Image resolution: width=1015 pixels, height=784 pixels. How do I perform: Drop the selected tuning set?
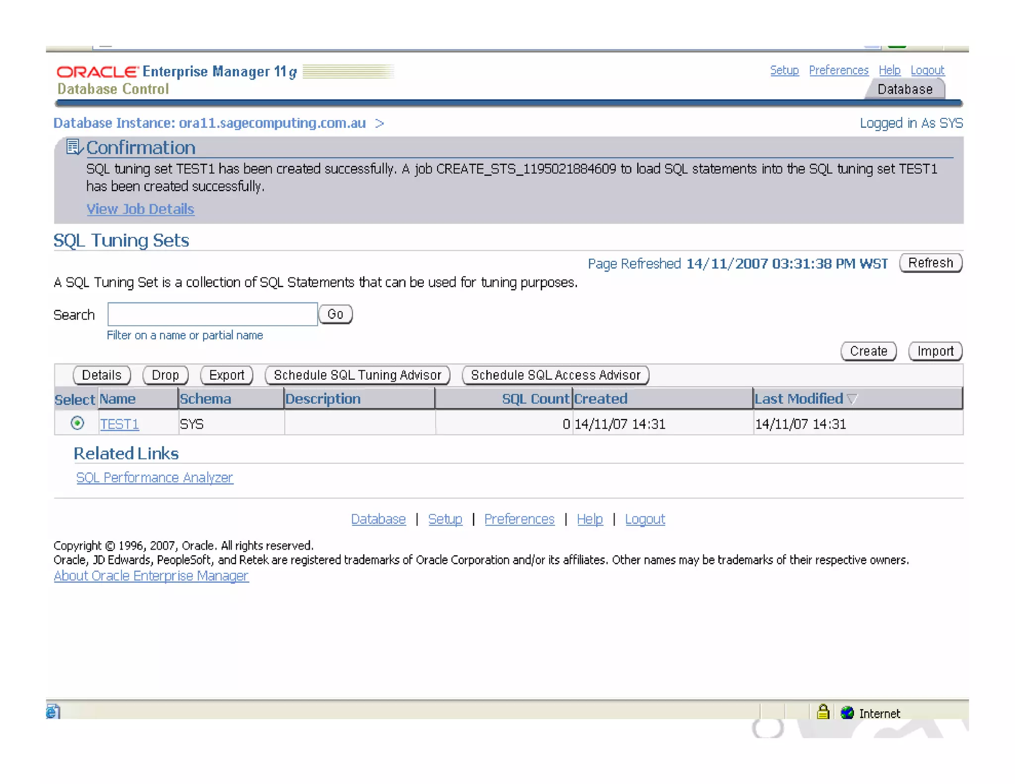click(x=165, y=375)
